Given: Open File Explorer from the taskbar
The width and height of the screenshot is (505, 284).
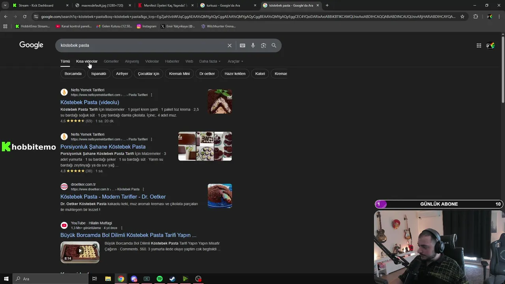Looking at the screenshot, I should [x=108, y=279].
